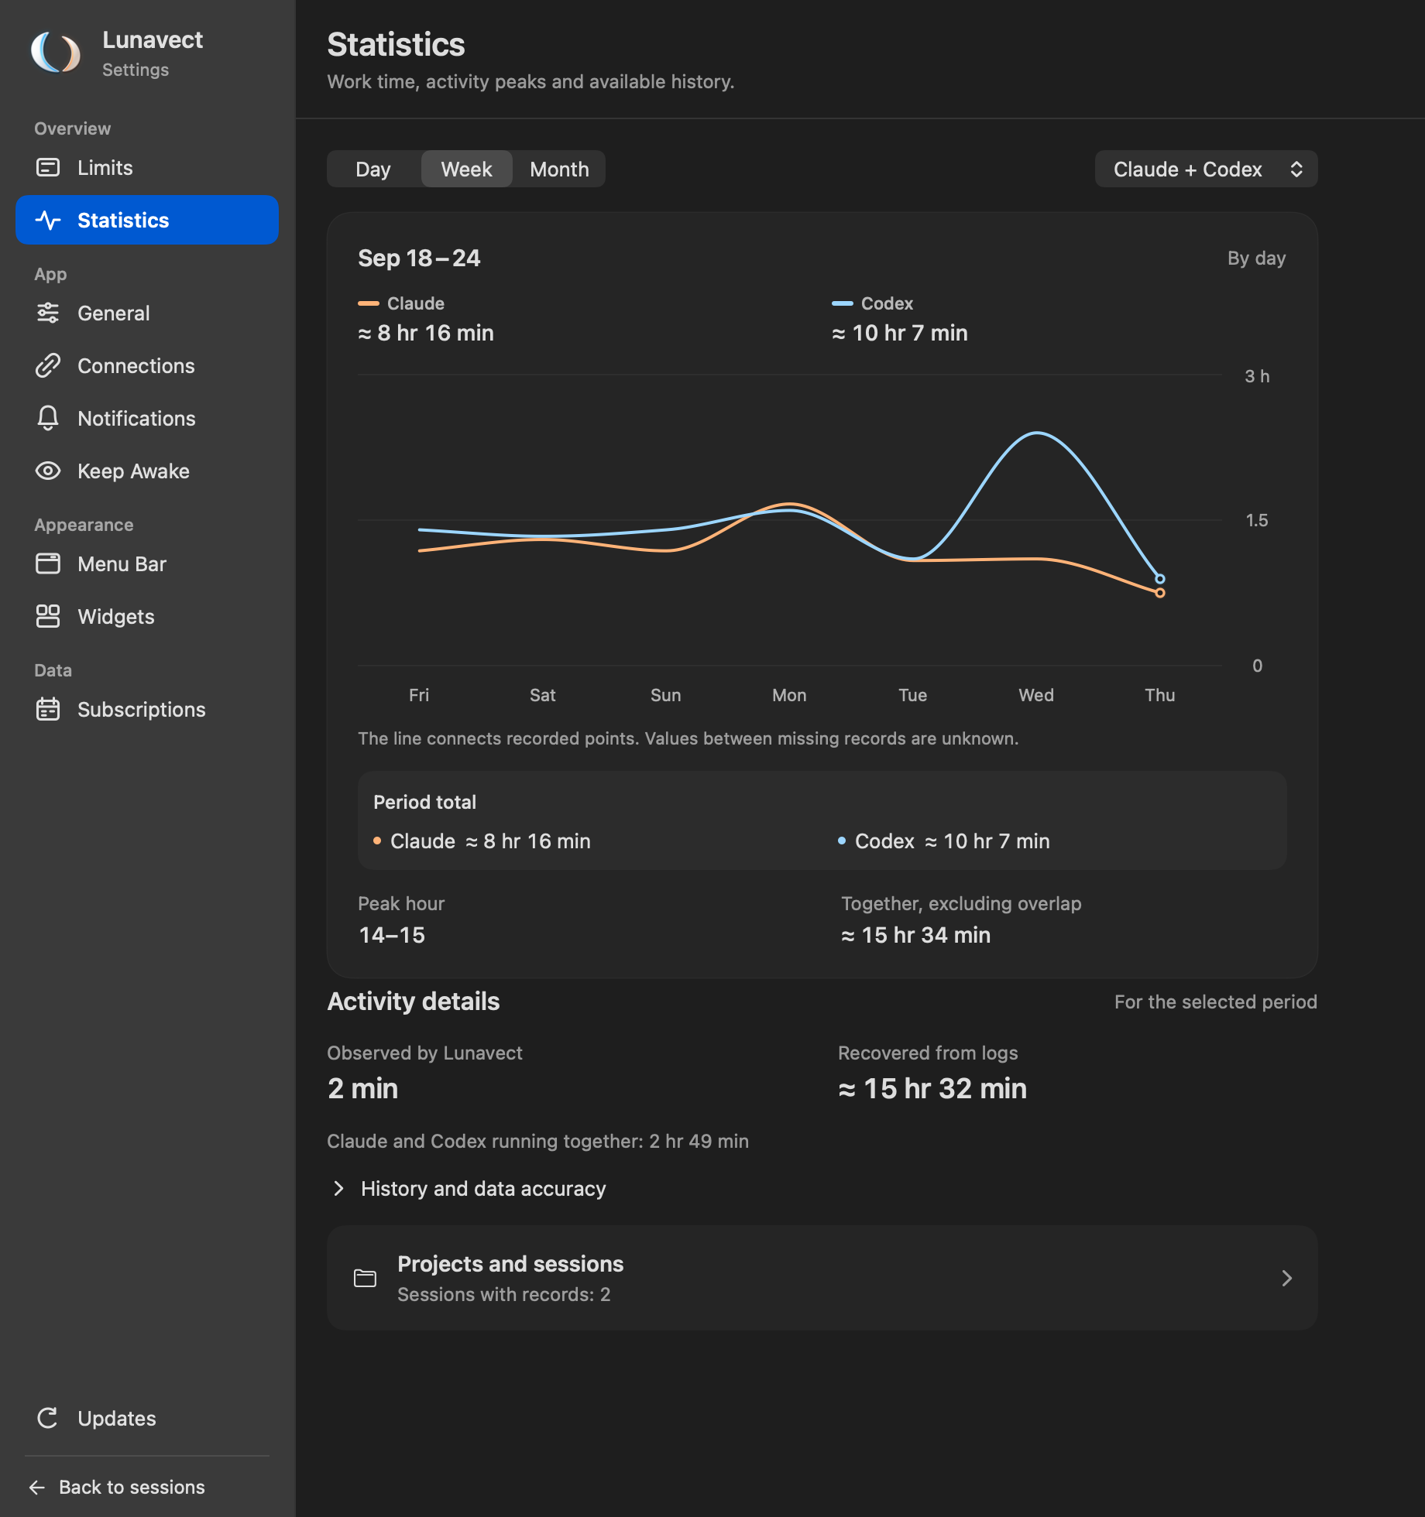Open Keep Awake settings
This screenshot has height=1517, width=1425.
(x=147, y=471)
